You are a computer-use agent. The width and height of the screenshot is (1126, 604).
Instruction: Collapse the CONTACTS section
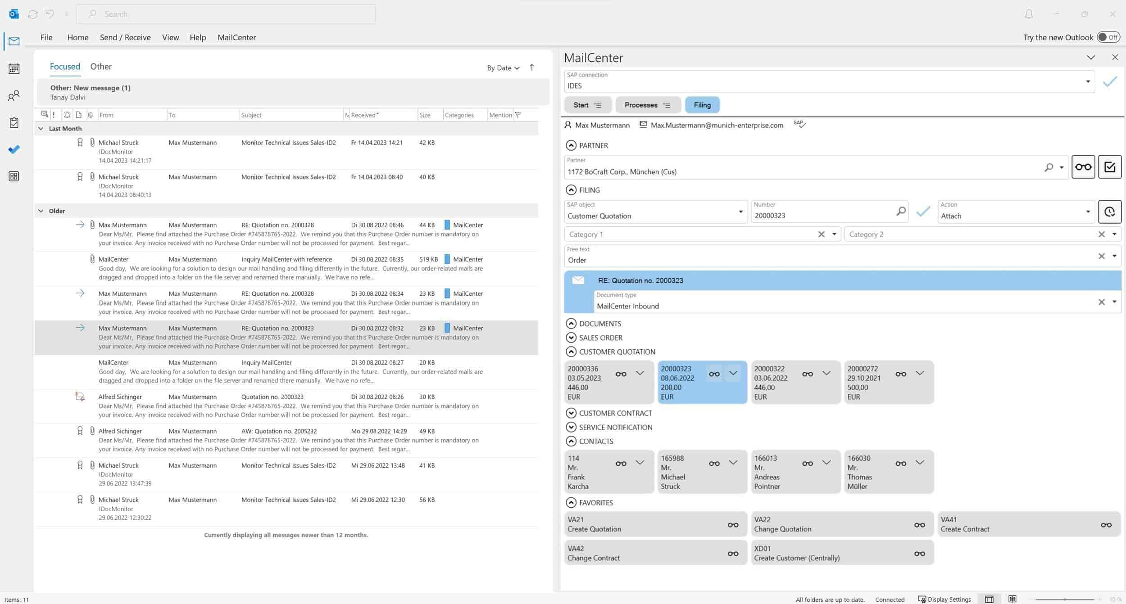pos(571,441)
